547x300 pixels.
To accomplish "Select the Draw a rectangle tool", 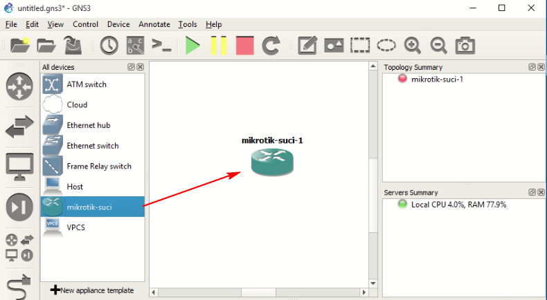I will (x=360, y=46).
